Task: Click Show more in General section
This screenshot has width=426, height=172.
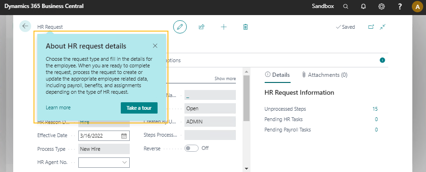Action: (x=225, y=78)
